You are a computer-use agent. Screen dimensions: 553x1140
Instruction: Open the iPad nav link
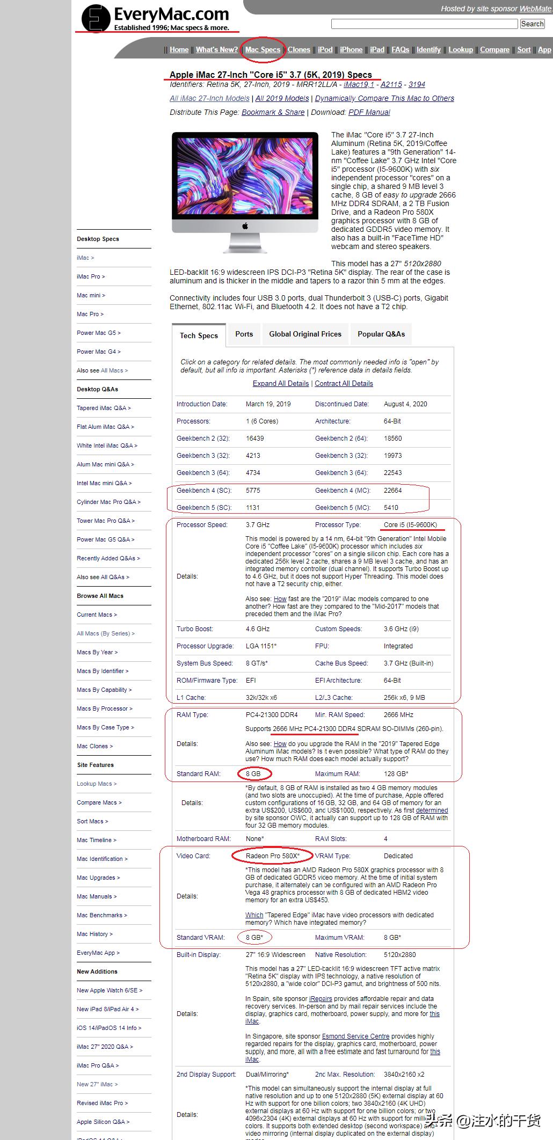377,49
